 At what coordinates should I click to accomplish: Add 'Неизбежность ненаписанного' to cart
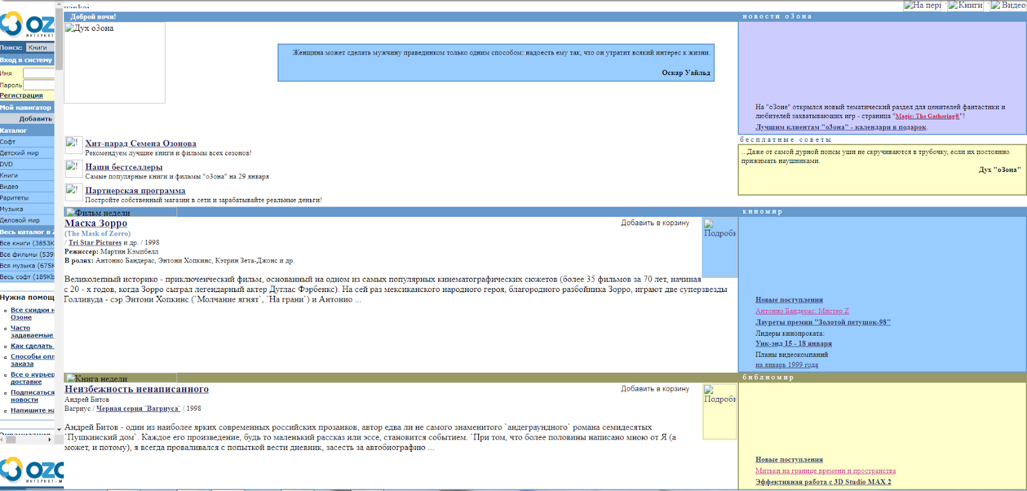(655, 389)
